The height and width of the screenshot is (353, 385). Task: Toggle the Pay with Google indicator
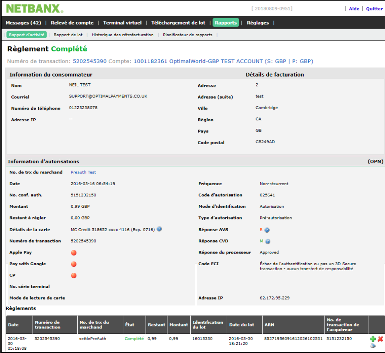(74, 264)
